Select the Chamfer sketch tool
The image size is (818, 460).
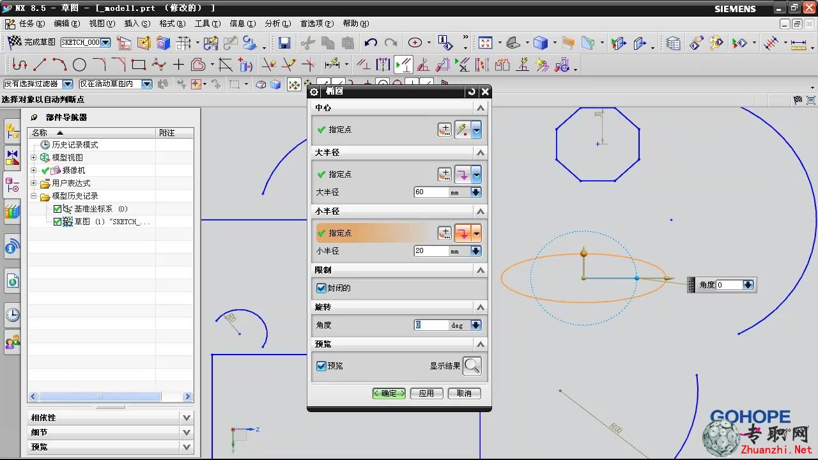[x=119, y=65]
